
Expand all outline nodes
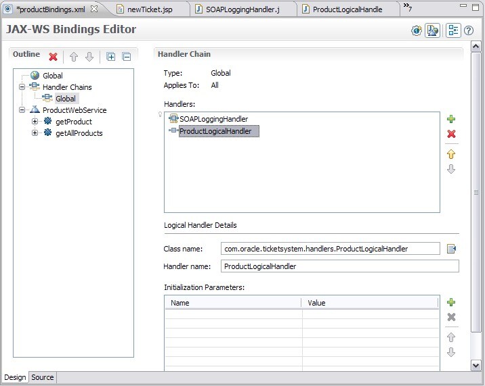[x=110, y=57]
